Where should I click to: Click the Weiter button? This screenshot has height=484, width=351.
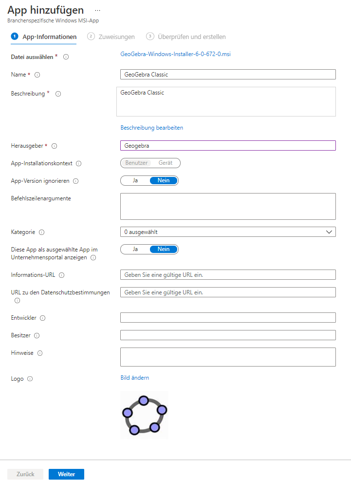[66, 474]
